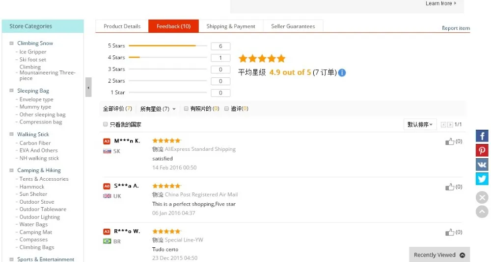Share on VK icon
The height and width of the screenshot is (262, 491).
pos(482,165)
